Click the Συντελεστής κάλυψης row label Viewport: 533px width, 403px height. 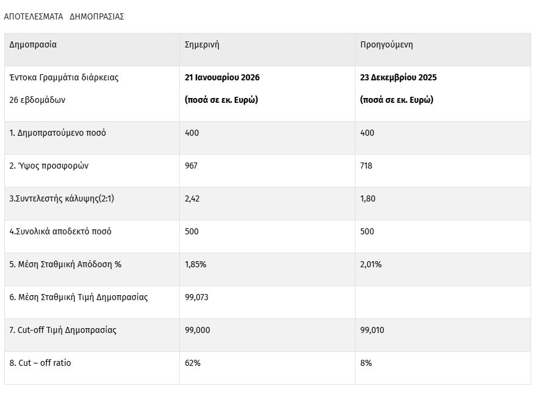click(62, 198)
